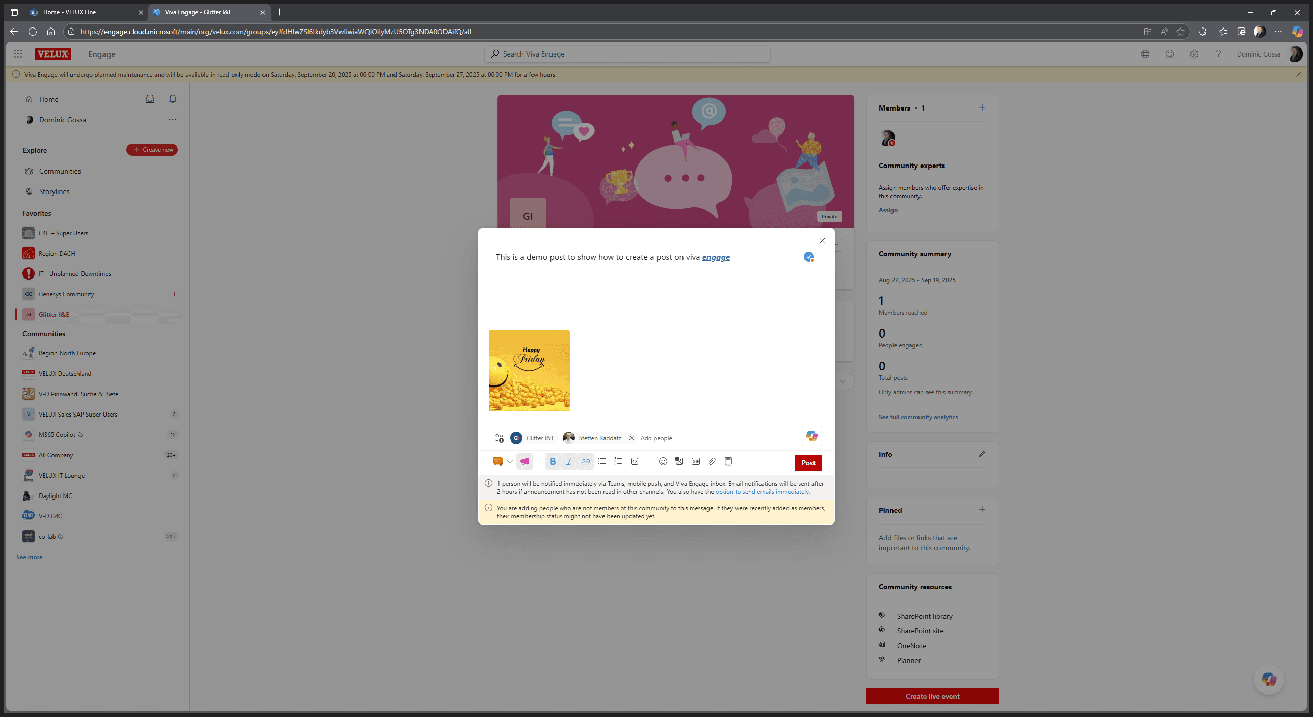
Task: Open the emoji picker in the composer
Action: 663,461
